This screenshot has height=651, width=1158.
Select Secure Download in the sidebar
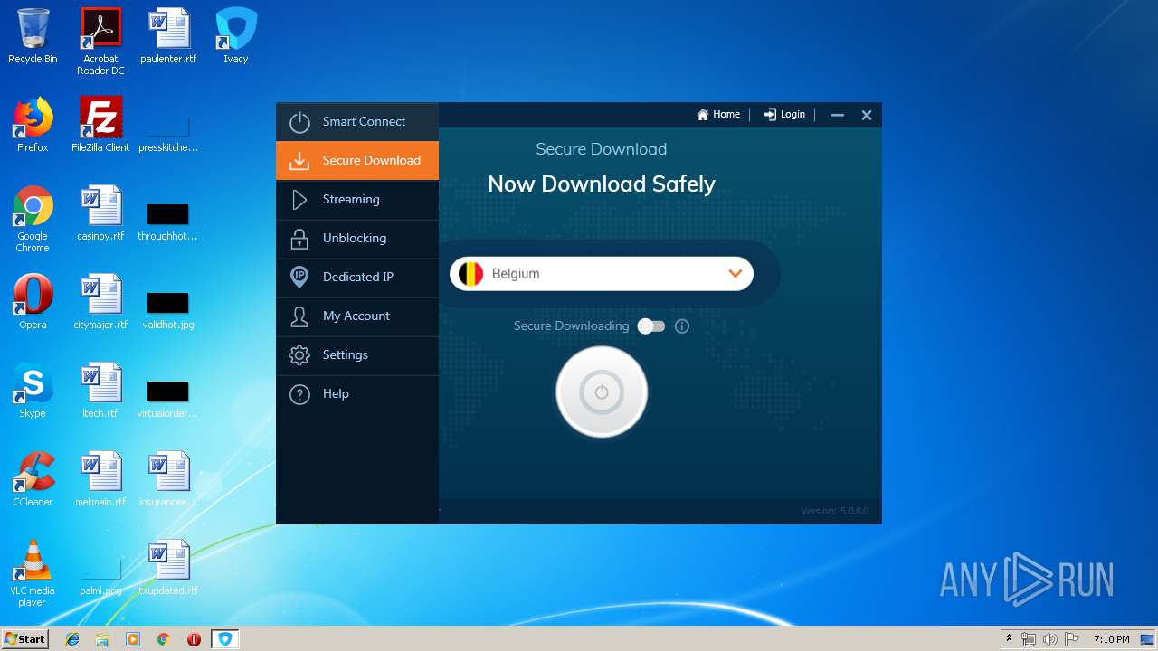pyautogui.click(x=357, y=160)
